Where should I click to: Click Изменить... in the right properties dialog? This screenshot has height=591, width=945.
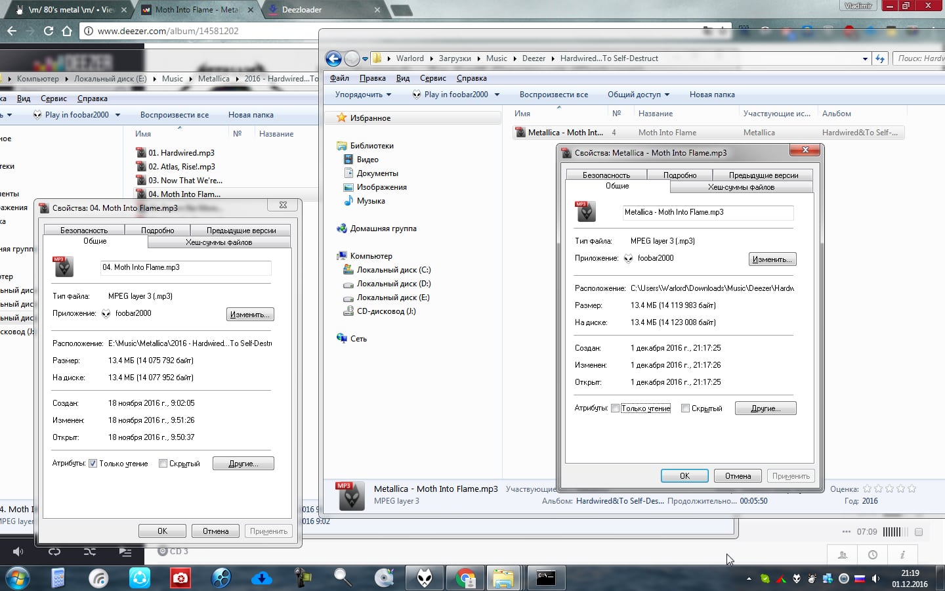772,259
